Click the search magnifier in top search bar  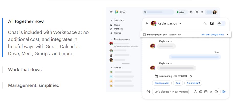145,12
